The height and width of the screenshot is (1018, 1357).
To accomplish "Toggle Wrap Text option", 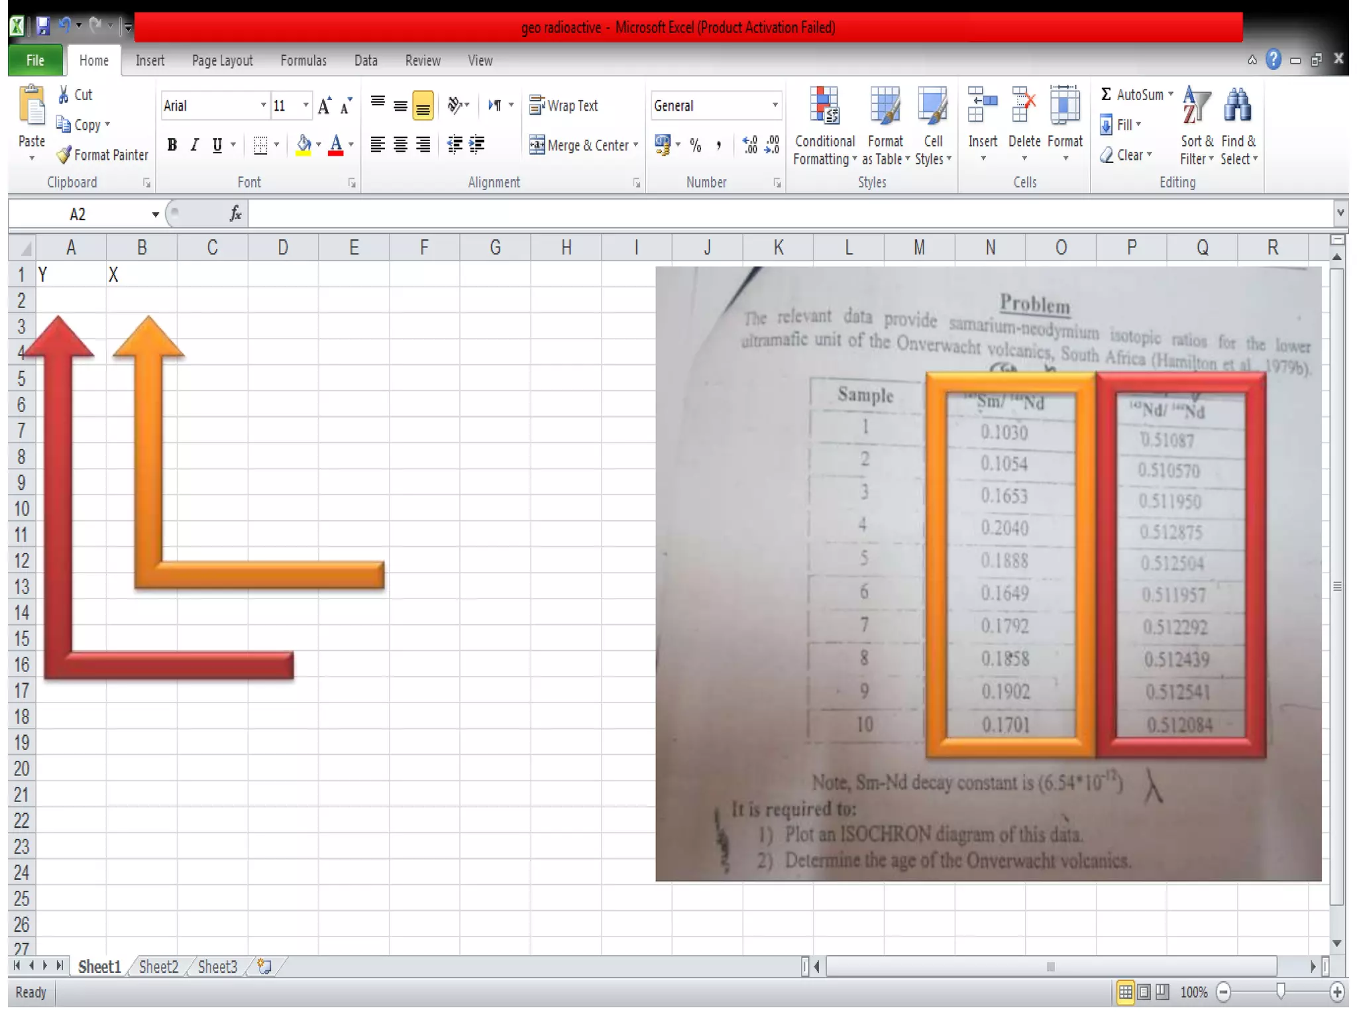I will pos(565,106).
